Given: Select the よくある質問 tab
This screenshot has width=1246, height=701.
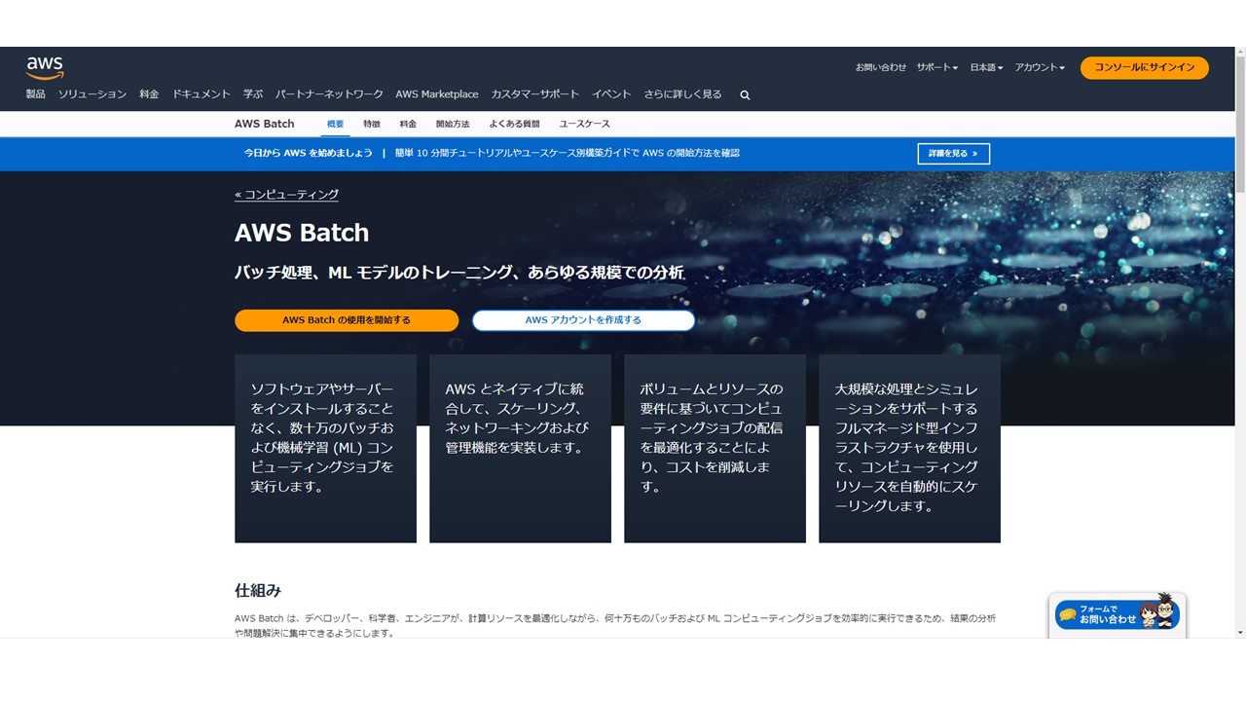Looking at the screenshot, I should 514,124.
